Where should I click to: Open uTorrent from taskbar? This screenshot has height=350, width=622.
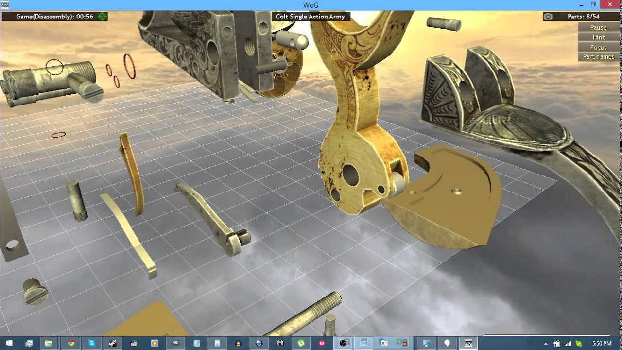pos(301,343)
